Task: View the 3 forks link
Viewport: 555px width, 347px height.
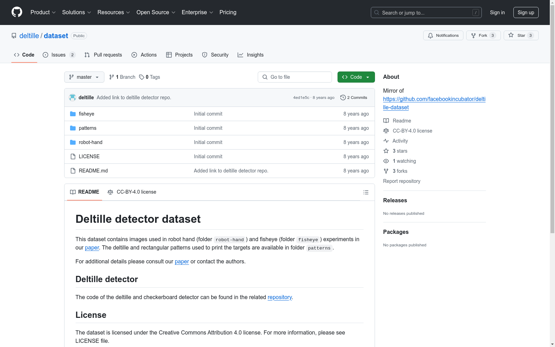Action: pos(395,171)
